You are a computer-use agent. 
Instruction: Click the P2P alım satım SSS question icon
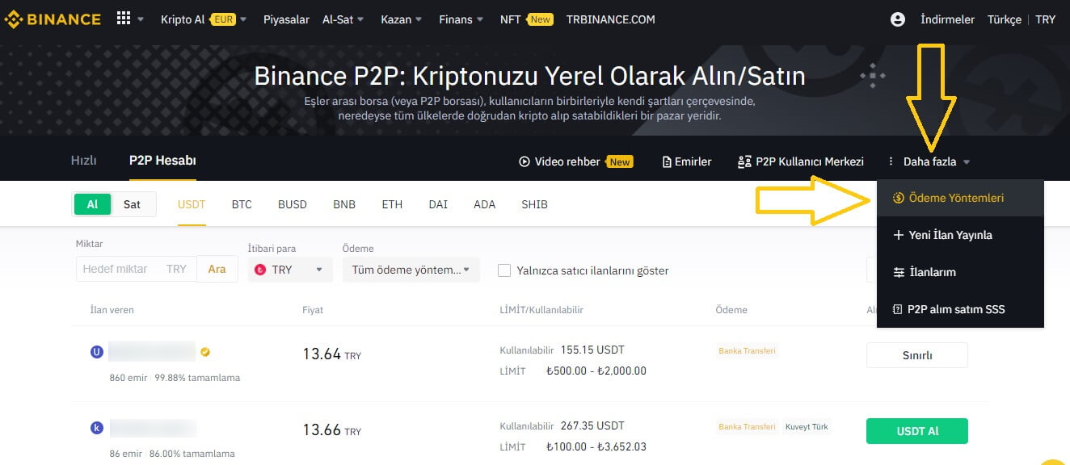click(898, 309)
